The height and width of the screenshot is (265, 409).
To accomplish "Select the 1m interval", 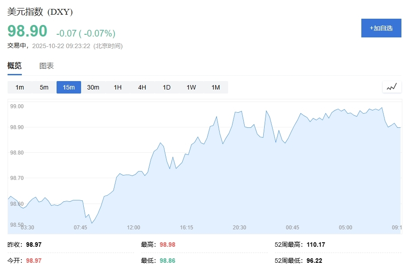I will click(20, 87).
